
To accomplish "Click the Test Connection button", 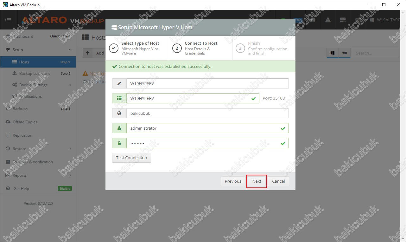I will [x=131, y=158].
